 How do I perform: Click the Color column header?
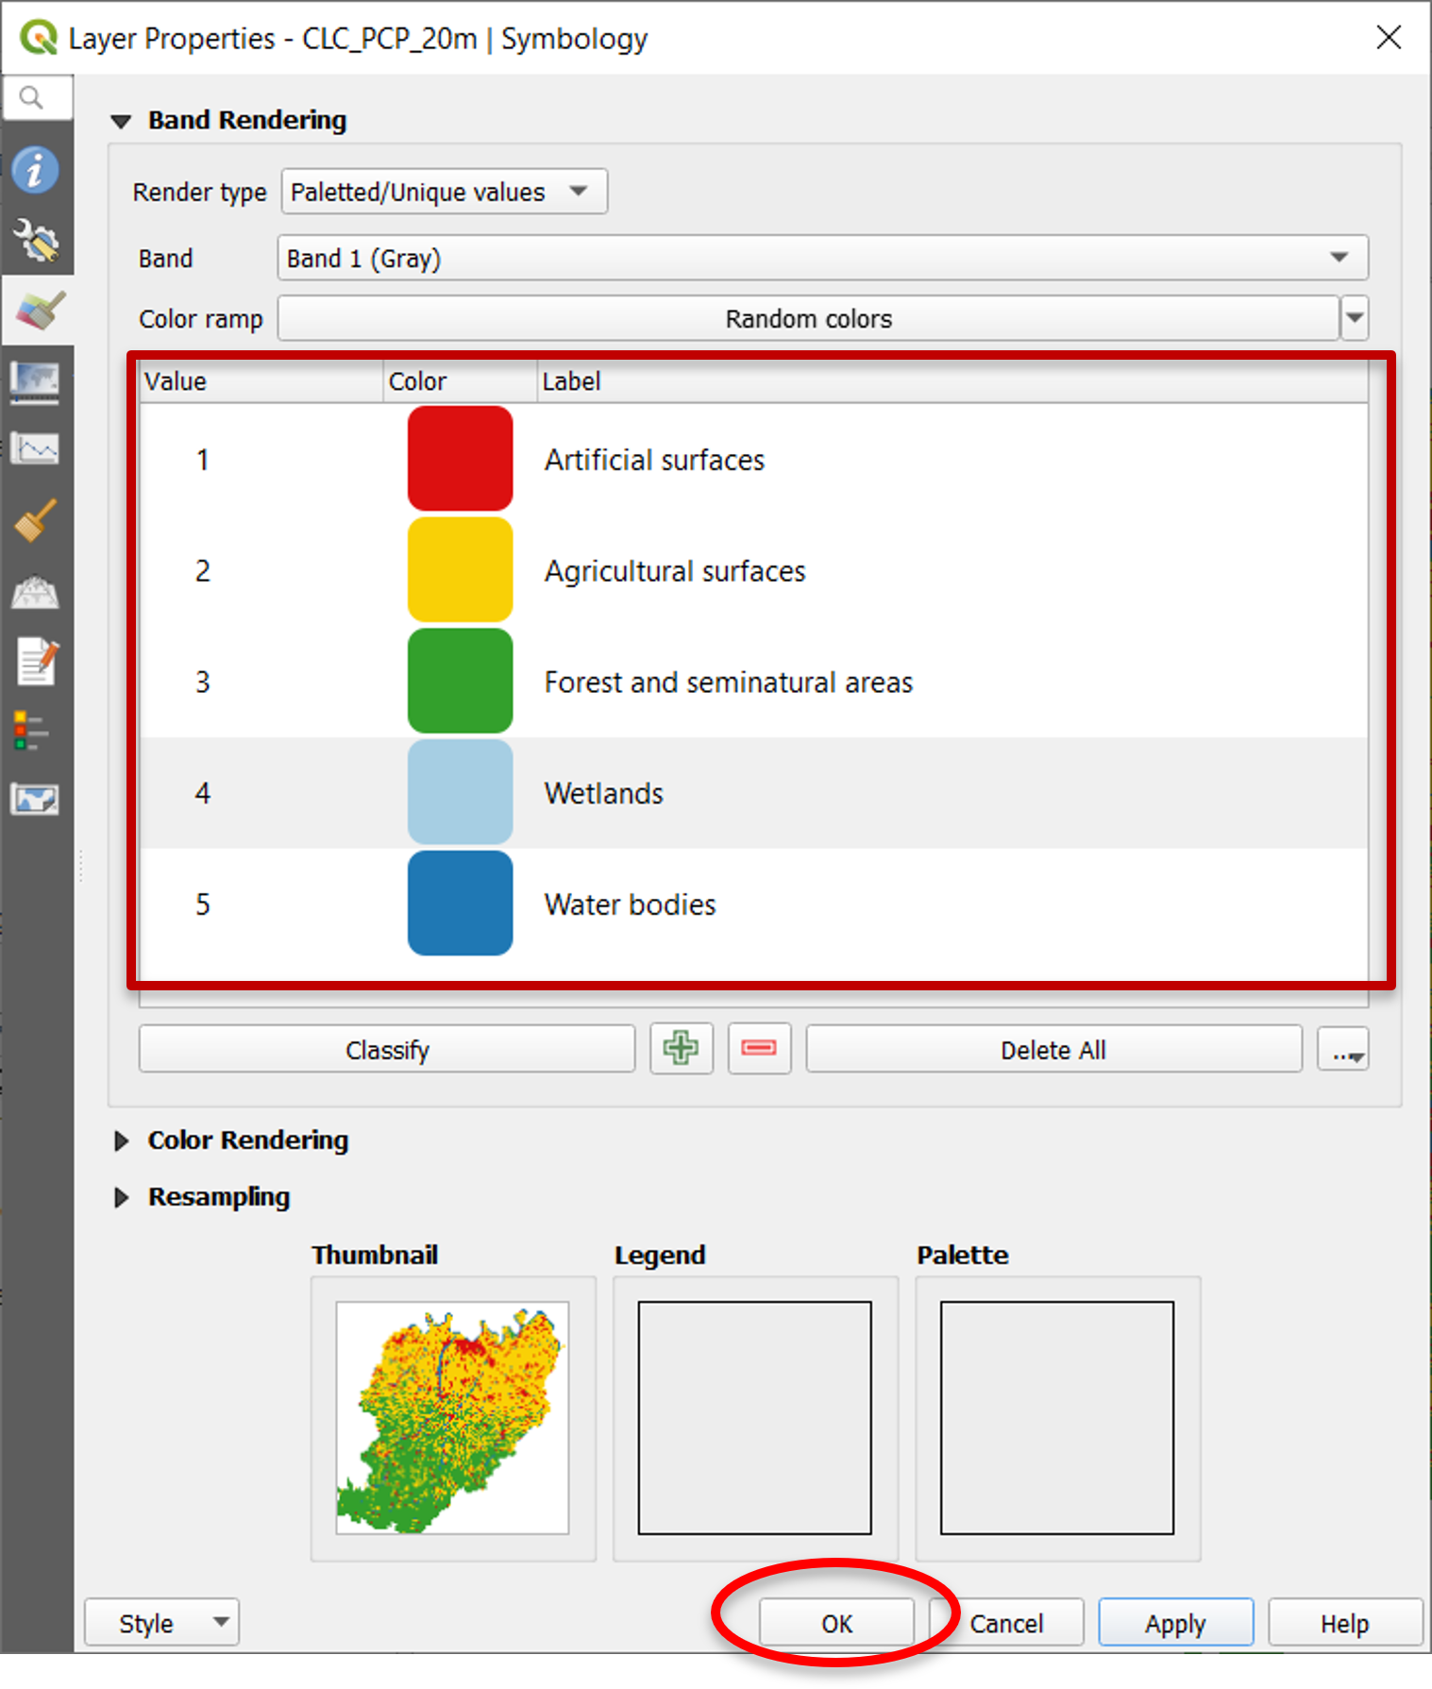tap(461, 381)
